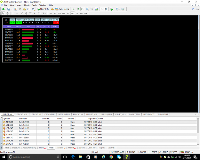
Task: Select the Equidistant Channel tool
Action: point(26,13)
